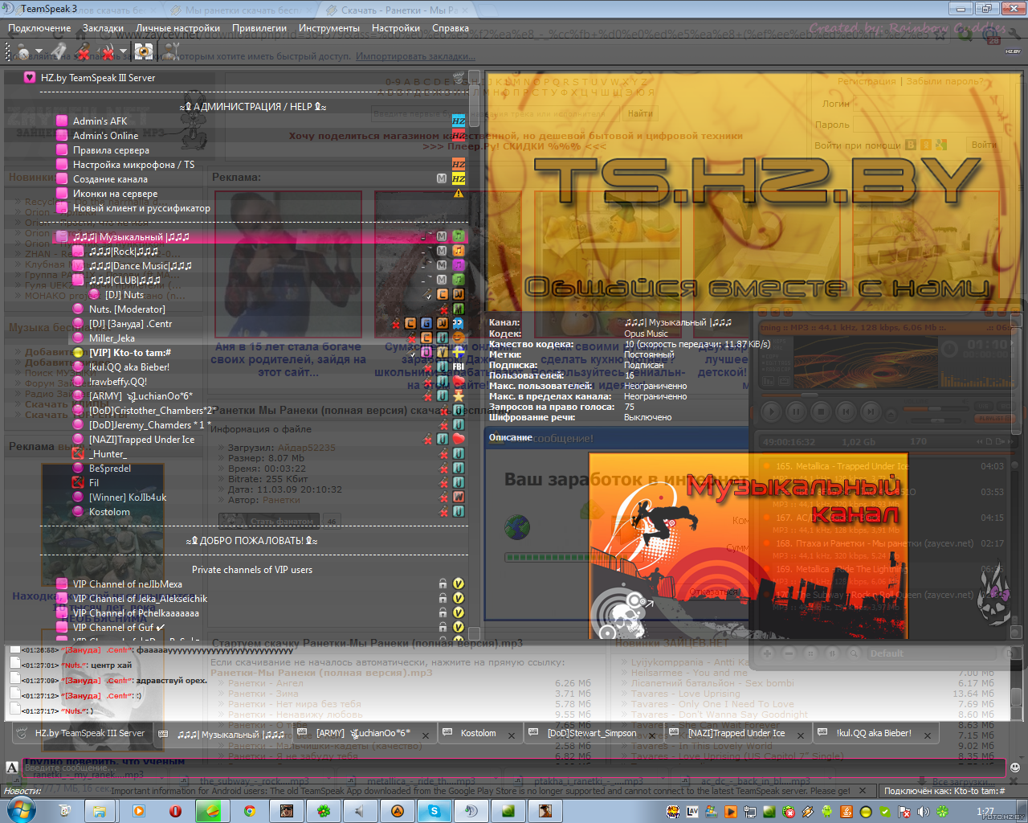Viewport: 1028px width, 823px height.
Task: Open the Инструменты menu
Action: click(x=329, y=28)
